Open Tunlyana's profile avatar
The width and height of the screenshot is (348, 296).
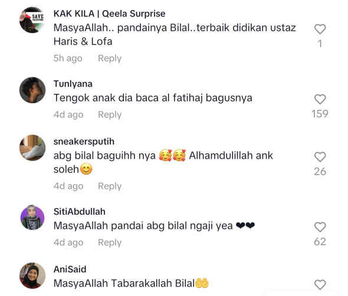pyautogui.click(x=32, y=90)
